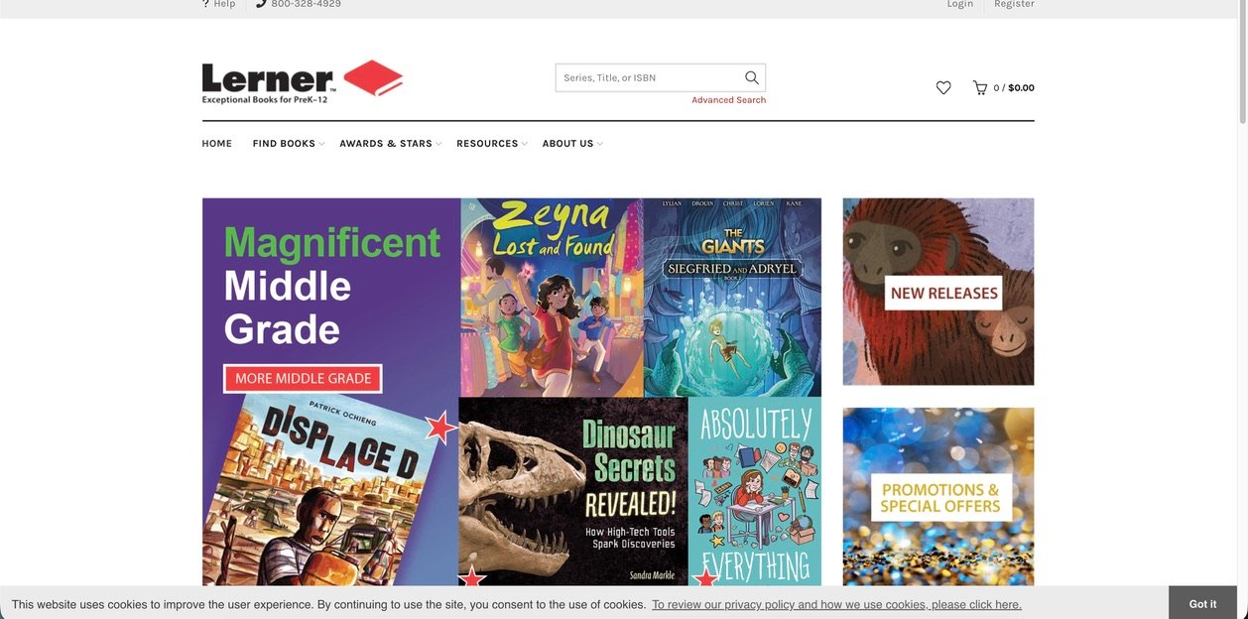1248x619 pixels.
Task: Click the Login link
Action: (960, 4)
